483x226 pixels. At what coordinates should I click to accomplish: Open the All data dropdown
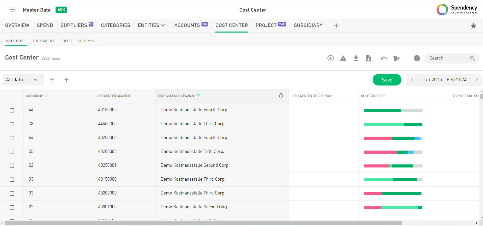coord(23,80)
